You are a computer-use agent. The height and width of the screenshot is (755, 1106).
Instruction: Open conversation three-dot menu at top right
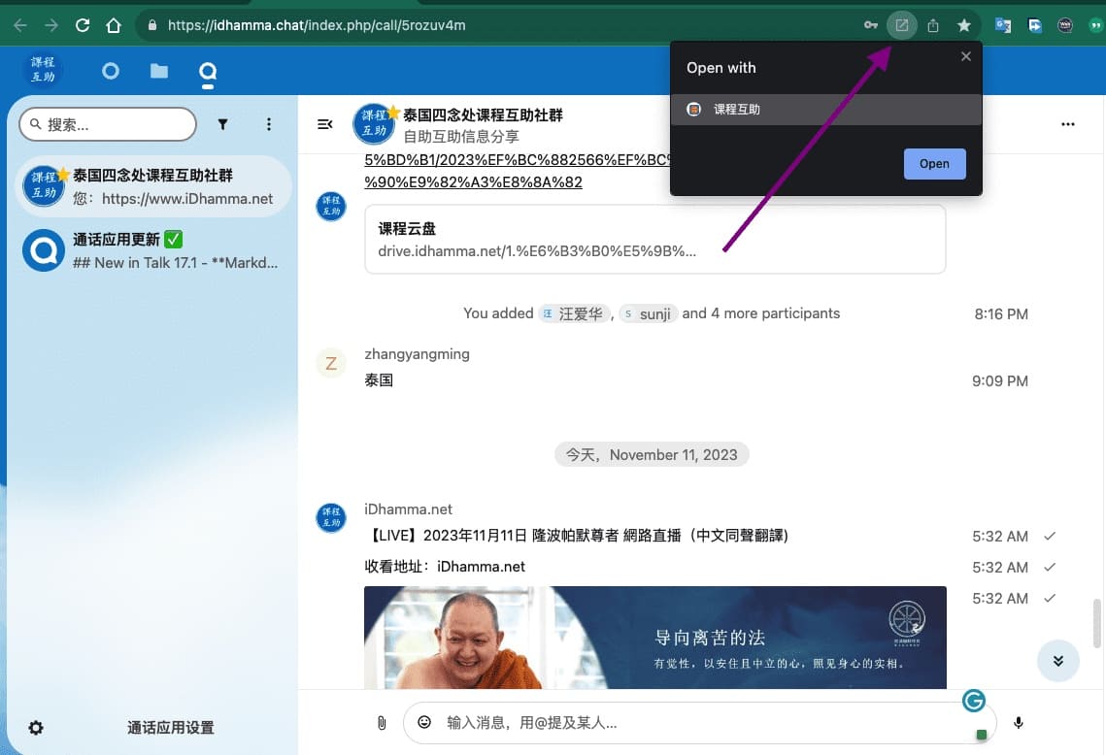(x=1068, y=124)
